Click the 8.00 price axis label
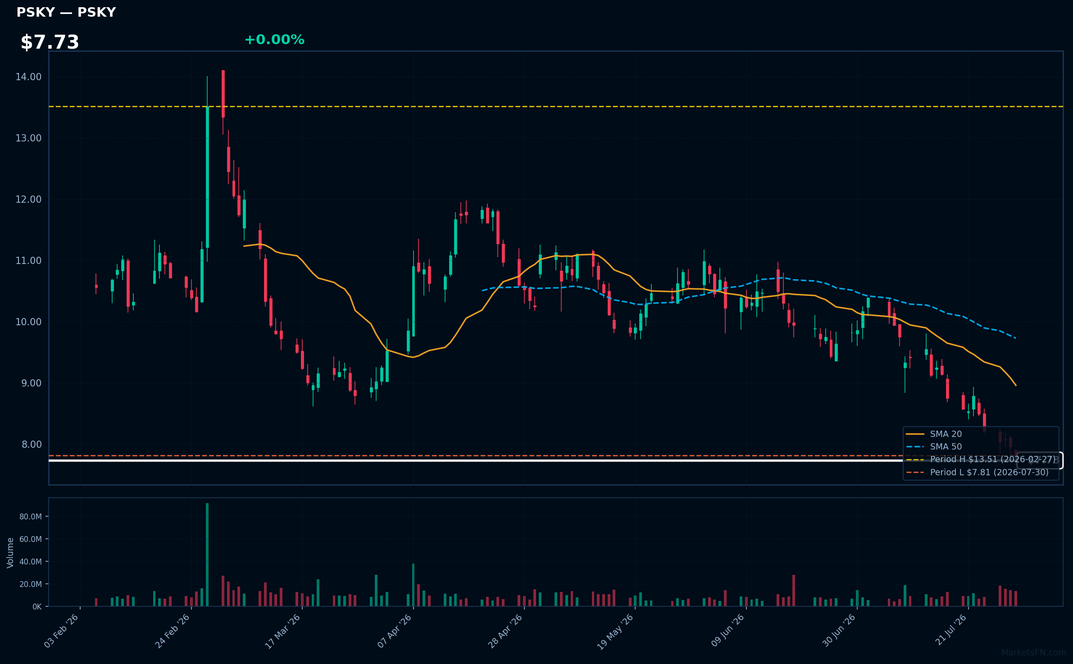The image size is (1073, 664). (x=31, y=445)
